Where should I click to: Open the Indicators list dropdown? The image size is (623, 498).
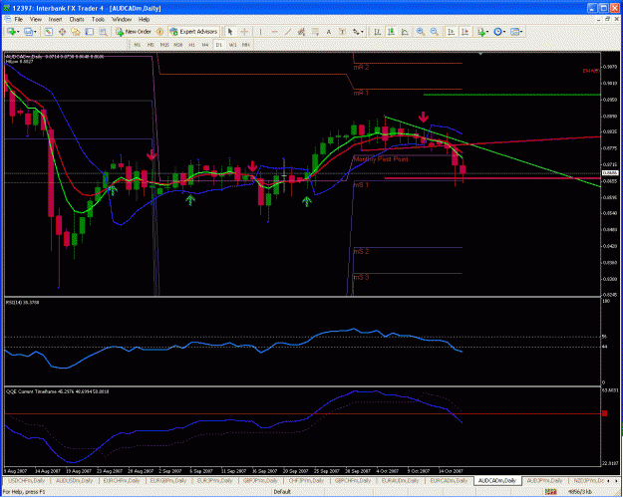(482, 32)
